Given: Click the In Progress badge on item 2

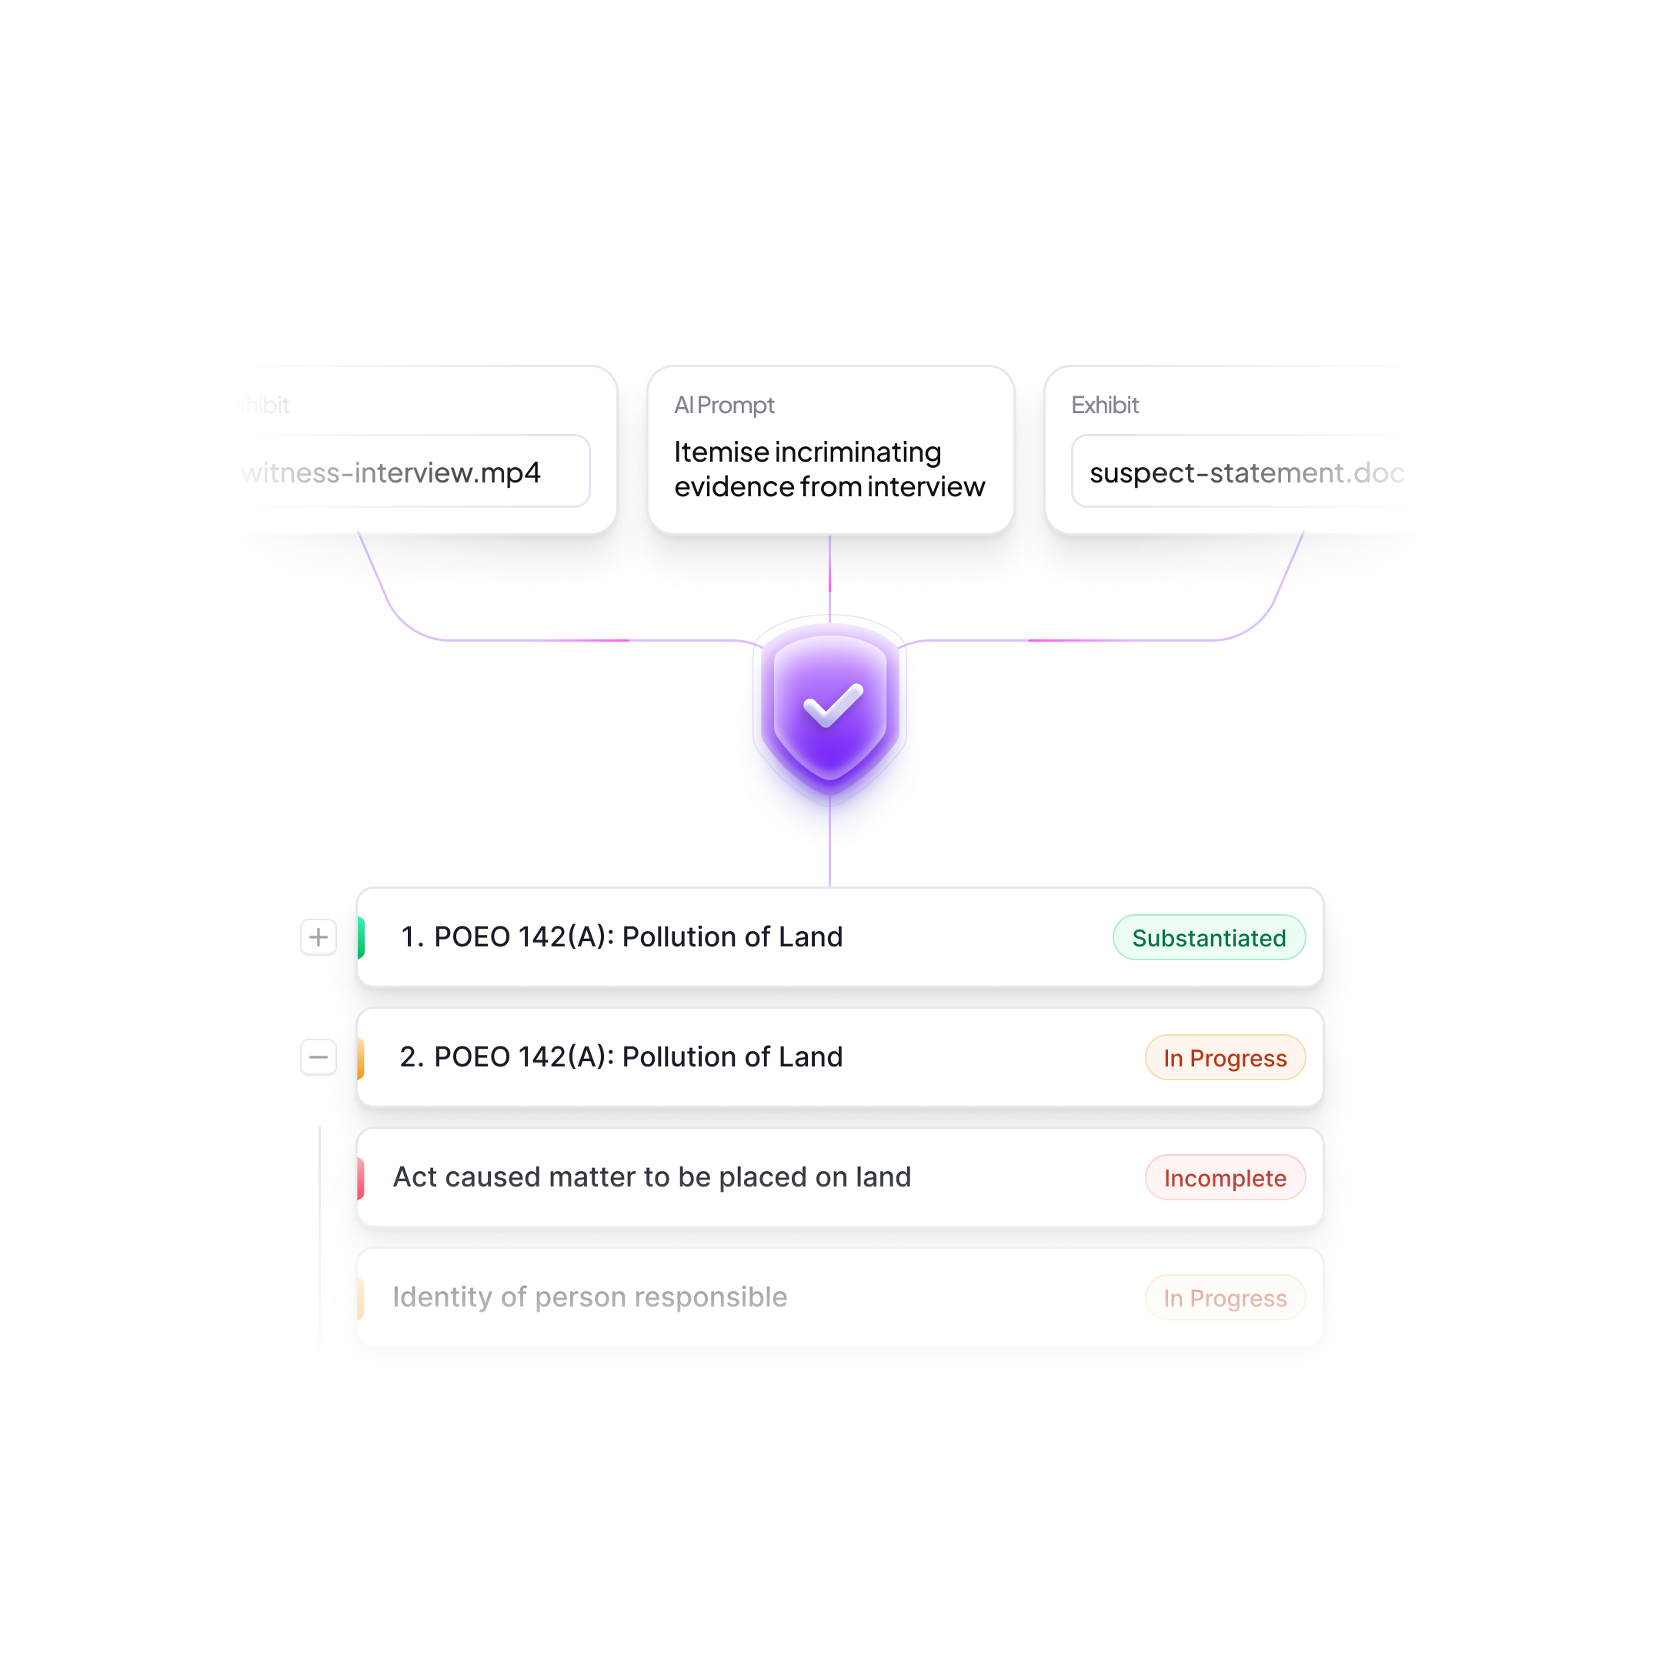Looking at the screenshot, I should pos(1224,1058).
